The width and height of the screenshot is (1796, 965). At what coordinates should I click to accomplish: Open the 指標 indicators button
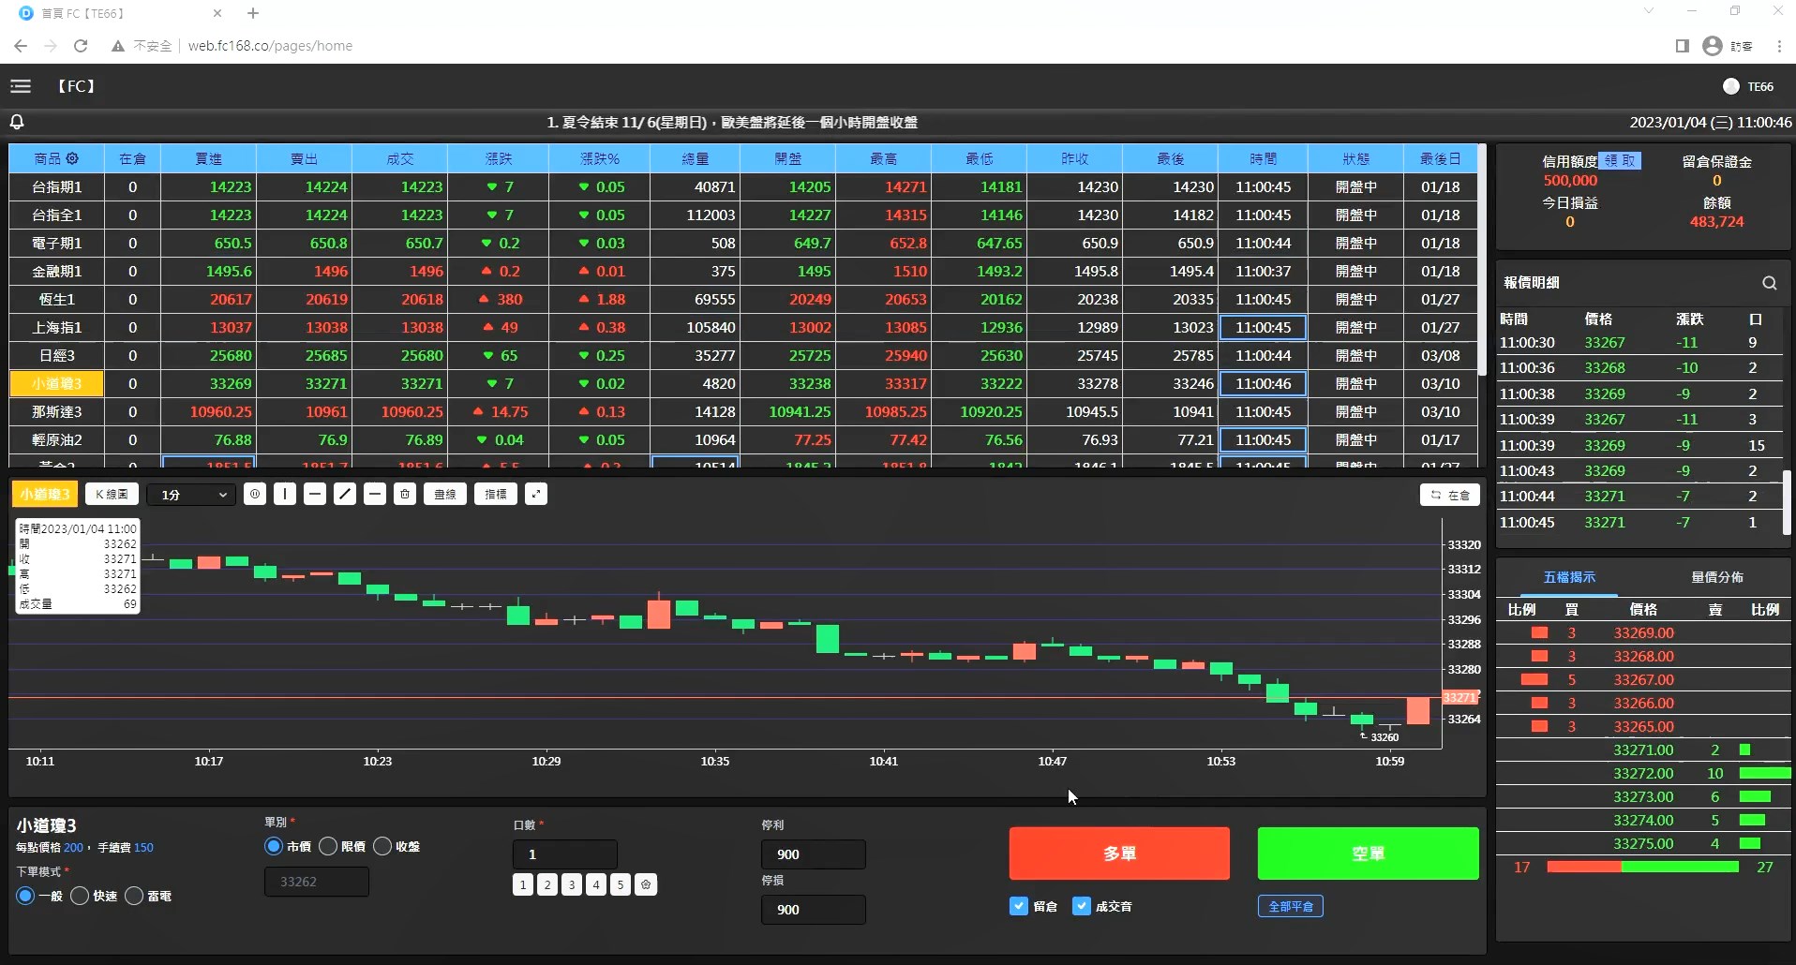pyautogui.click(x=496, y=495)
